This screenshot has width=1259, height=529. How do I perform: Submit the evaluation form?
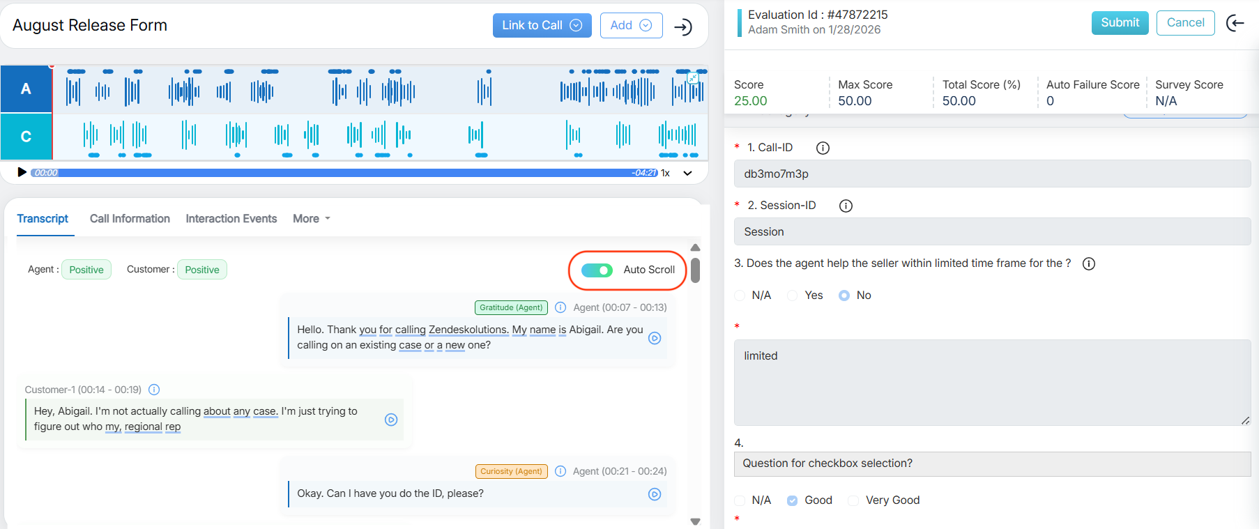[x=1120, y=23]
